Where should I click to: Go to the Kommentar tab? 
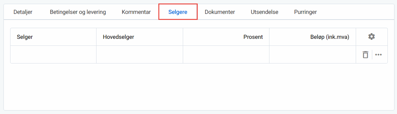[136, 12]
